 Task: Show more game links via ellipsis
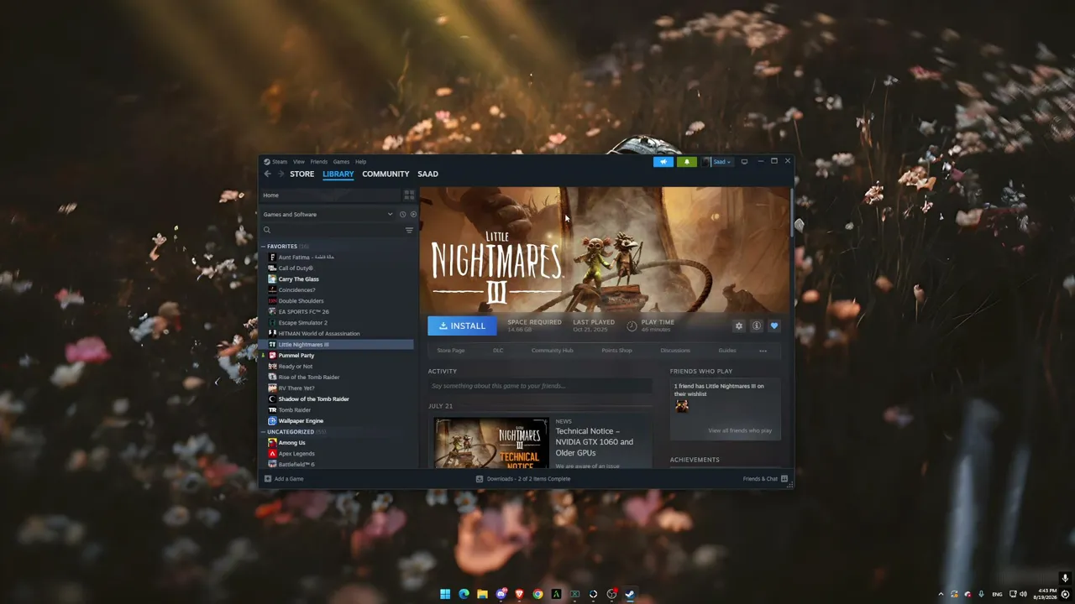(x=763, y=351)
